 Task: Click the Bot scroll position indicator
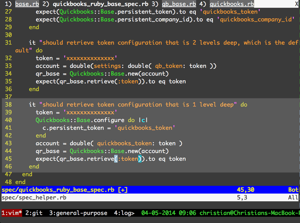click(293, 189)
